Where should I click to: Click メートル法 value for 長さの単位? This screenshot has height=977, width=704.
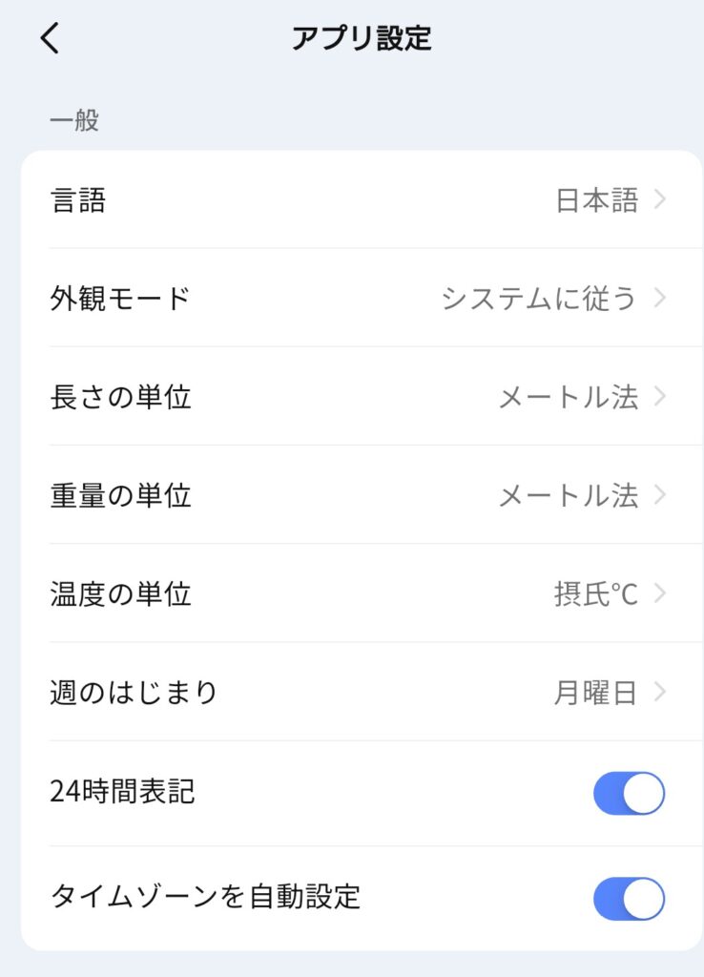(568, 397)
